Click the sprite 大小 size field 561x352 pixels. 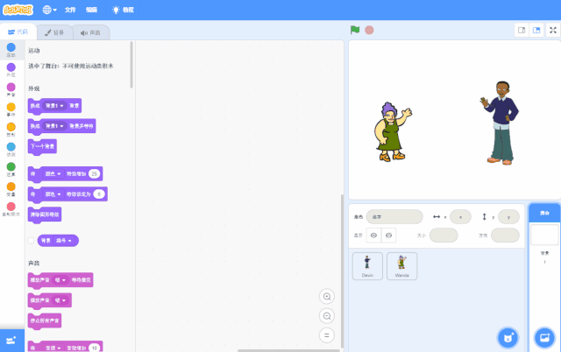point(444,236)
